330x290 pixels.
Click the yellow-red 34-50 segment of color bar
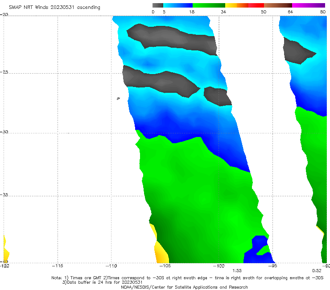click(x=244, y=5)
